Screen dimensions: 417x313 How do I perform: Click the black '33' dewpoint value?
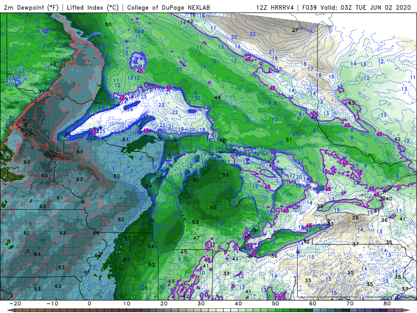click(x=330, y=224)
